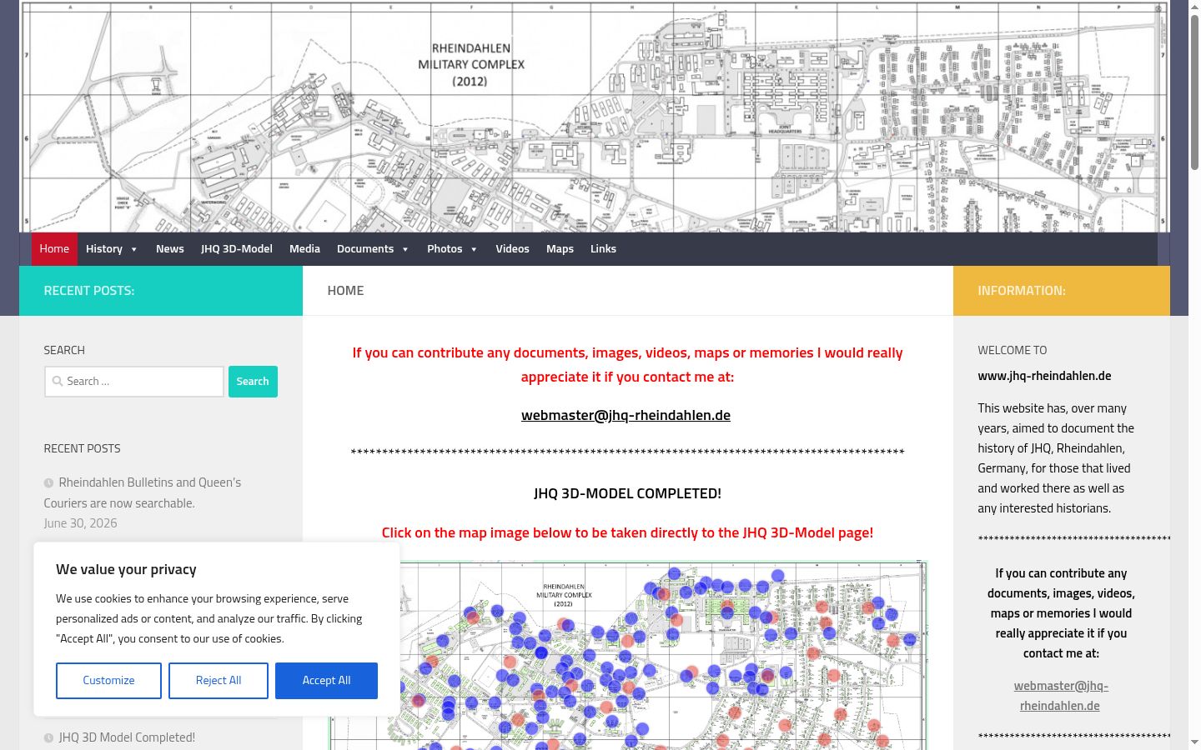Open JHQ 3D Model Completed post

click(127, 737)
